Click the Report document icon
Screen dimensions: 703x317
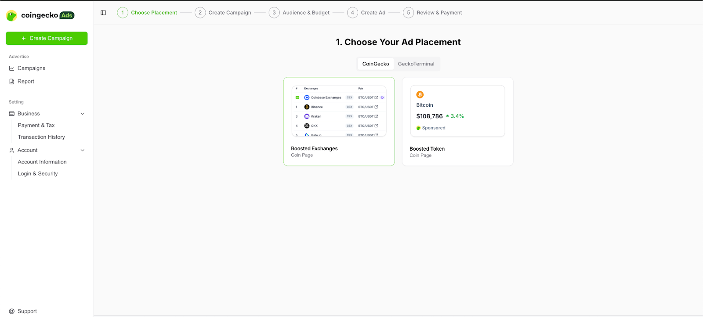pyautogui.click(x=12, y=82)
